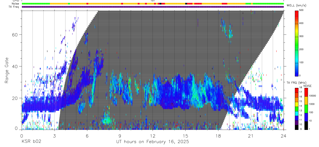Click the 'UT hours on February 16, 2025' axis title

coord(152,142)
